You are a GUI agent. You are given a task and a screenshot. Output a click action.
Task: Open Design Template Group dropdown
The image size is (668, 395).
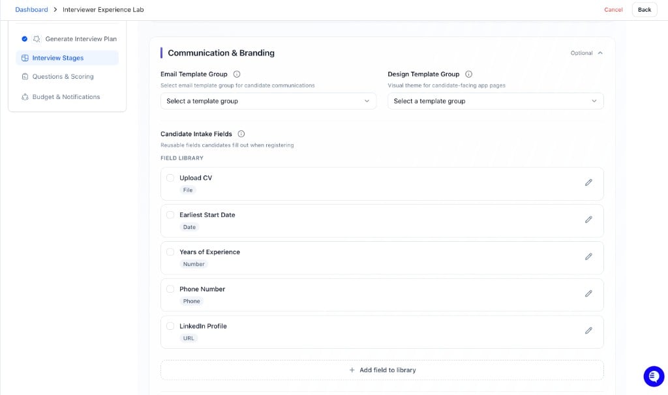click(496, 101)
